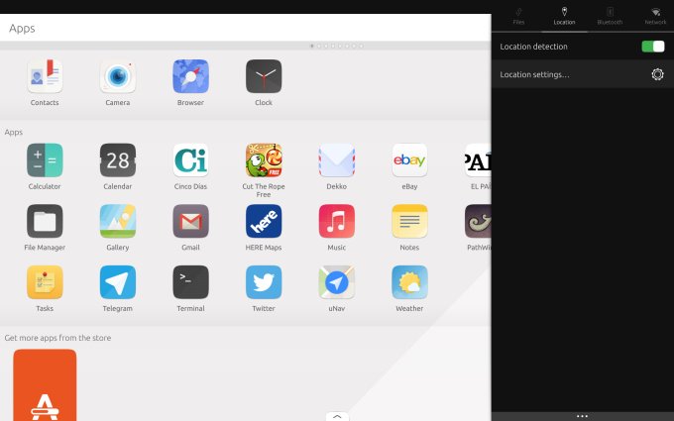Viewport: 674px width, 421px height.
Task: Switch to the Files indicator tab
Action: coord(518,16)
